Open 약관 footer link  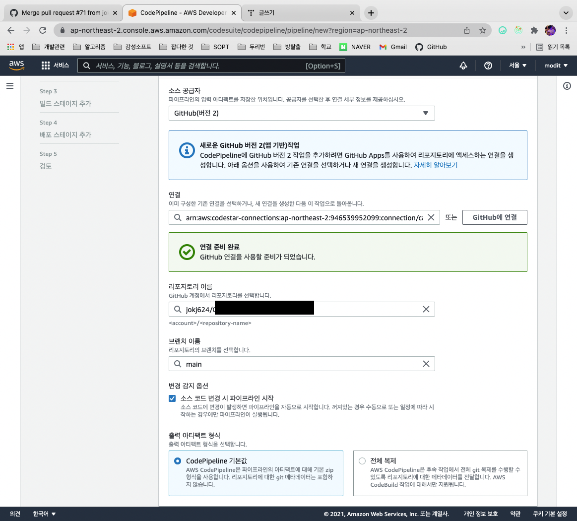(515, 514)
